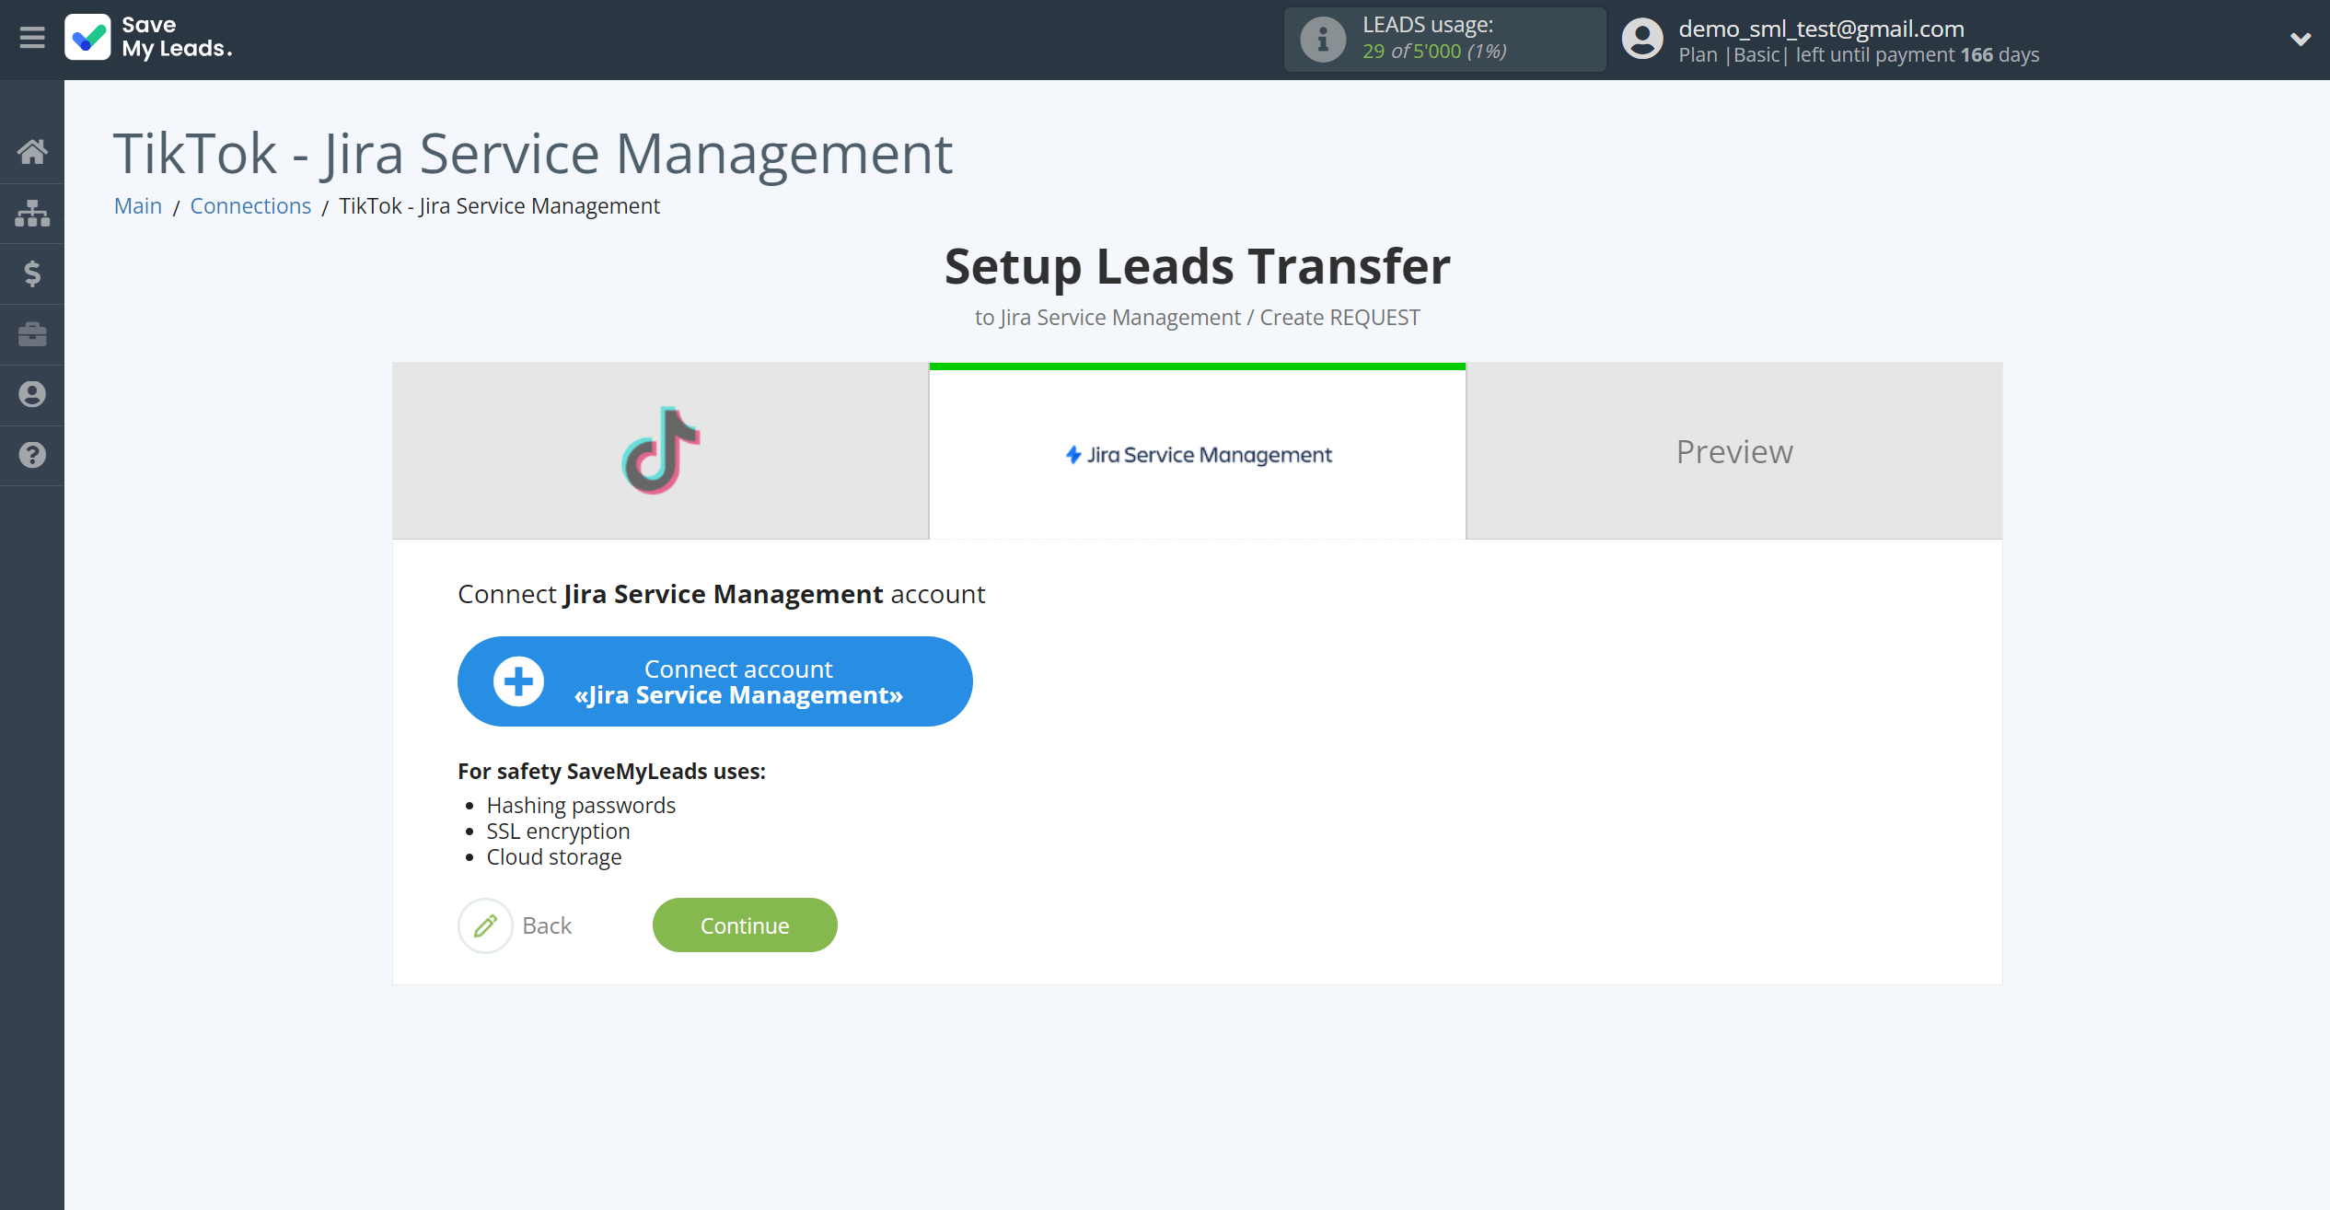Select the Jira Service Management tab
This screenshot has height=1210, width=2330.
pos(1198,451)
